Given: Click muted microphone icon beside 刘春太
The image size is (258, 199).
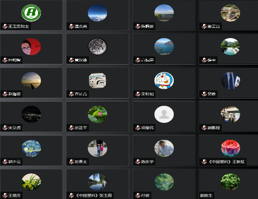Looking at the screenshot, I should 71,162.
